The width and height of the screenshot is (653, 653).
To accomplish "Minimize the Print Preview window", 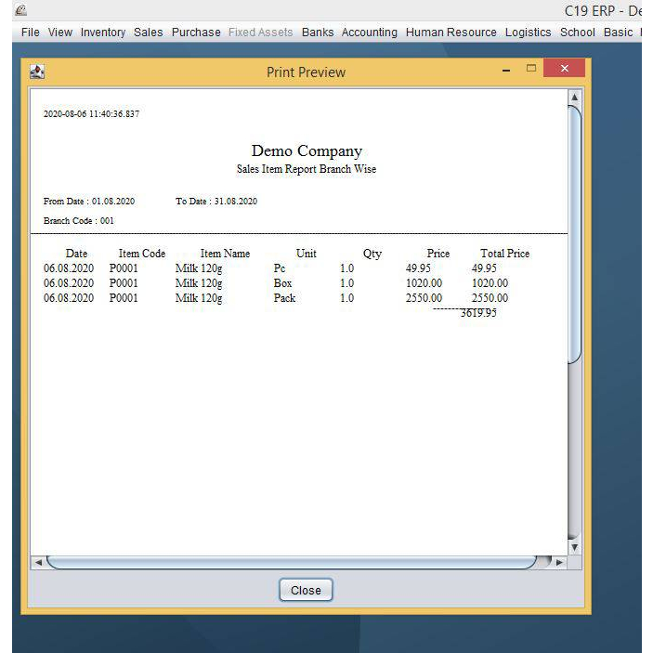I will [506, 71].
